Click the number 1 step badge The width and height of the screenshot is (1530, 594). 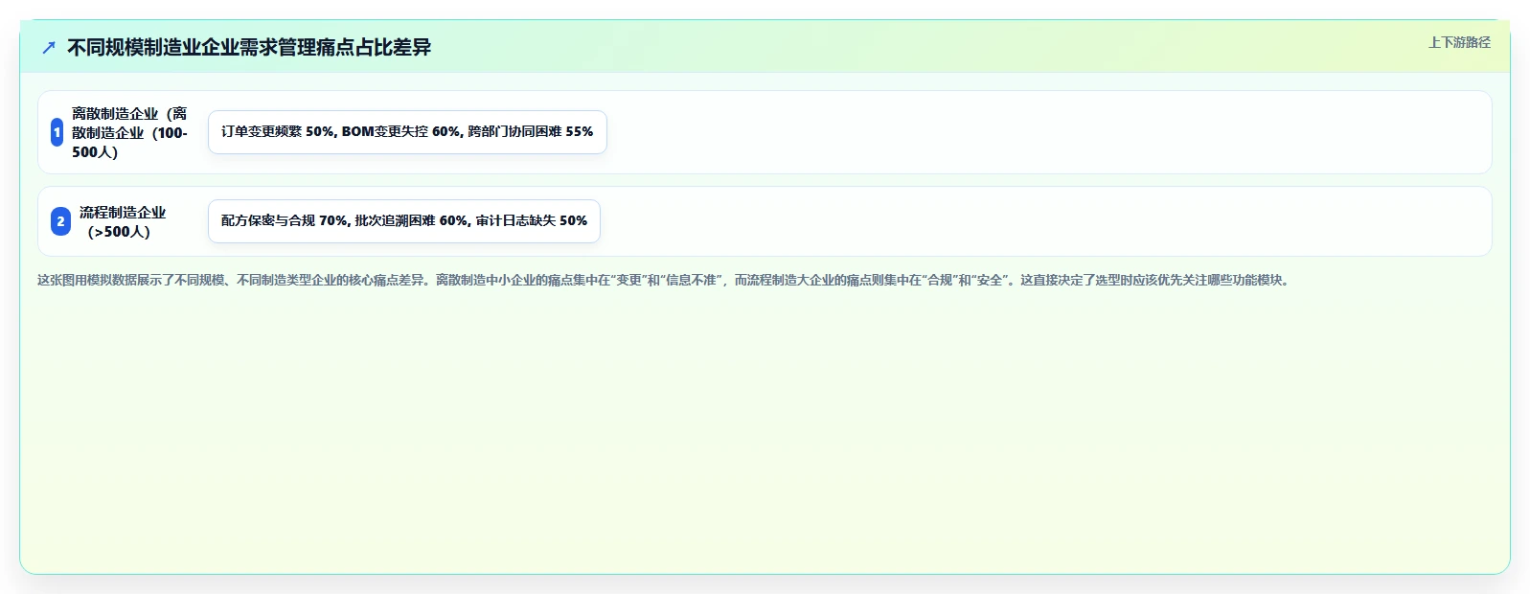(57, 132)
